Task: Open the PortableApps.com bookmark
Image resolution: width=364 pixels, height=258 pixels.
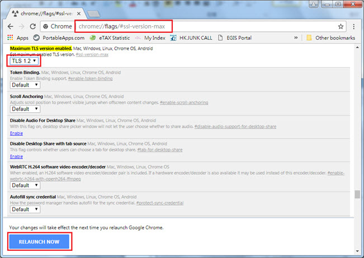Action: [59, 38]
